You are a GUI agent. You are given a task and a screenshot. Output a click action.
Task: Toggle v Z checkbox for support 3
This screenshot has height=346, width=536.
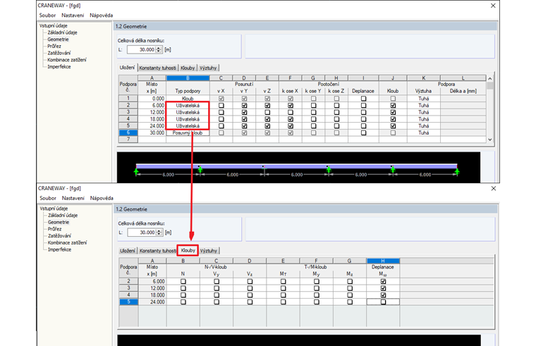click(267, 112)
